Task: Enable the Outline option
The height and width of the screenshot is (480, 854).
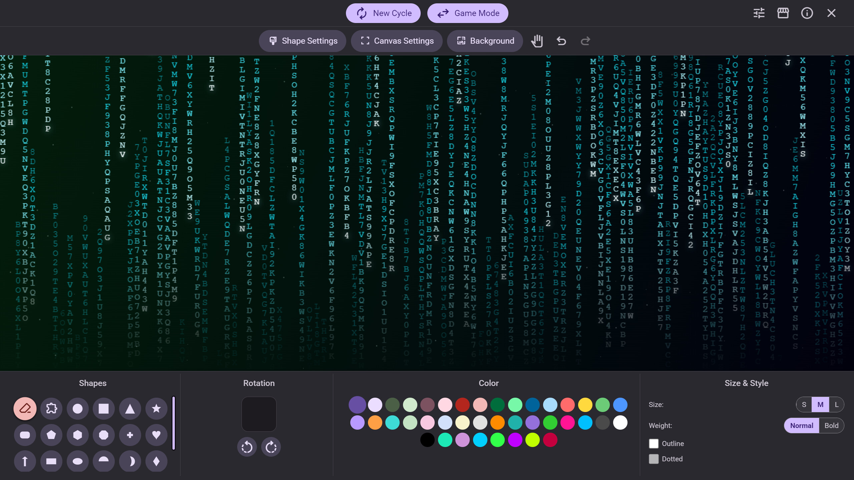Action: tap(654, 443)
